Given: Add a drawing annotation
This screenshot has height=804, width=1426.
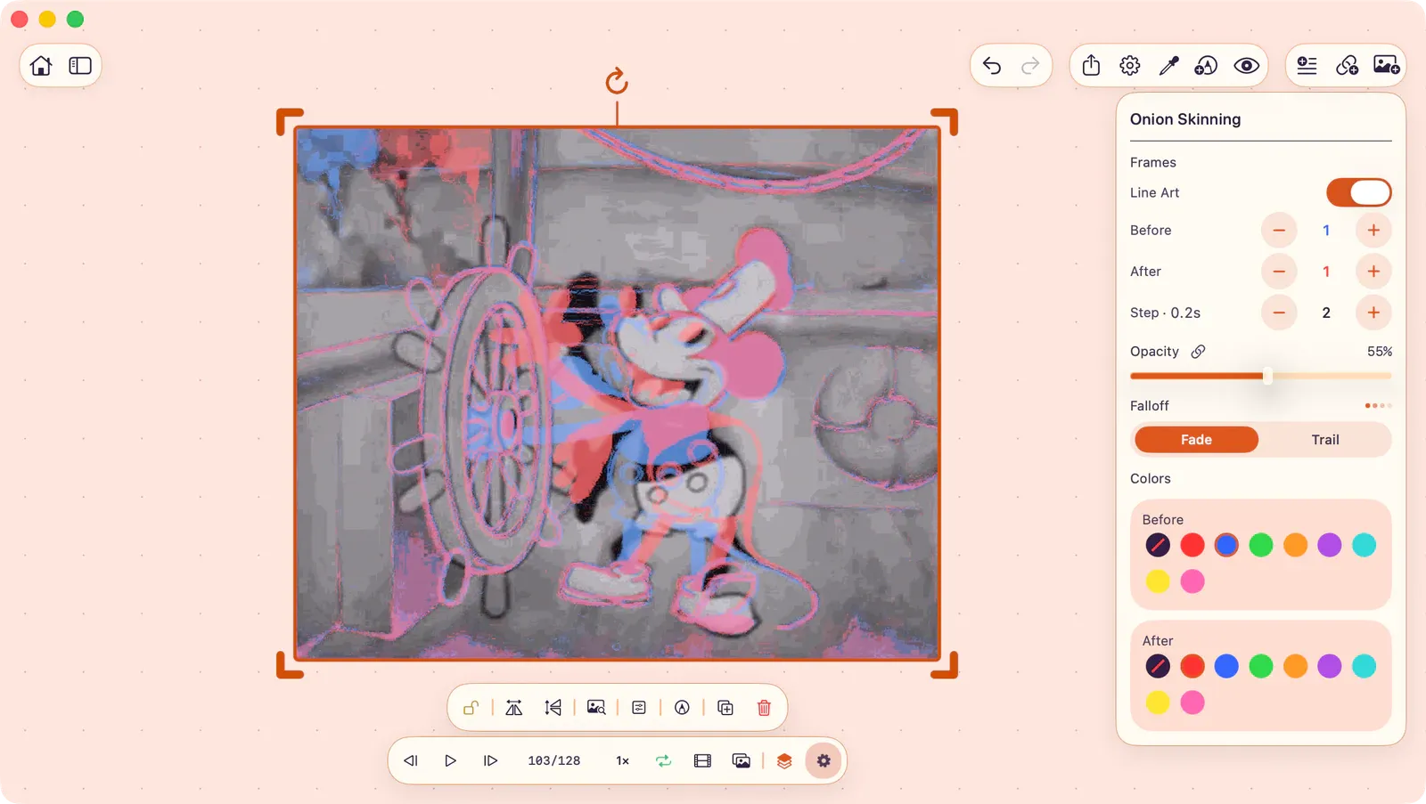Looking at the screenshot, I should (1206, 65).
